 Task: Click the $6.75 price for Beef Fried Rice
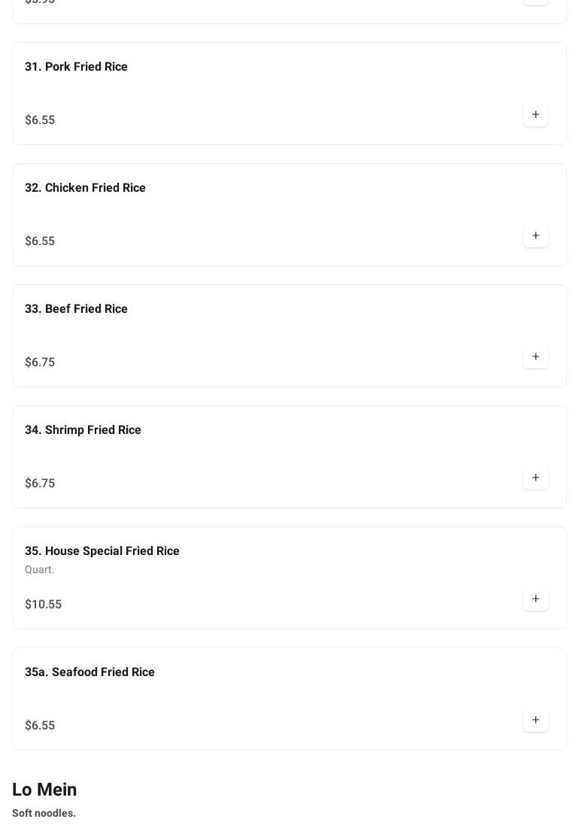coord(40,362)
